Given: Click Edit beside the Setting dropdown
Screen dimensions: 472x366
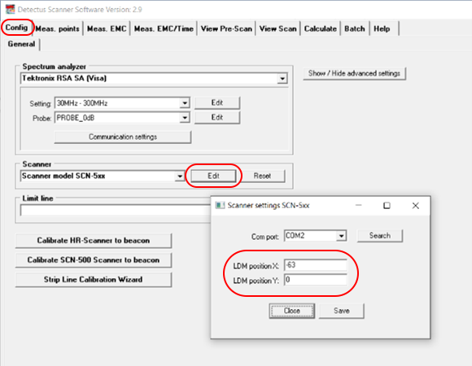Looking at the screenshot, I should (x=217, y=102).
